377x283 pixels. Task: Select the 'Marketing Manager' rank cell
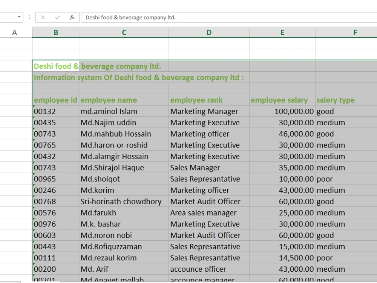209,111
